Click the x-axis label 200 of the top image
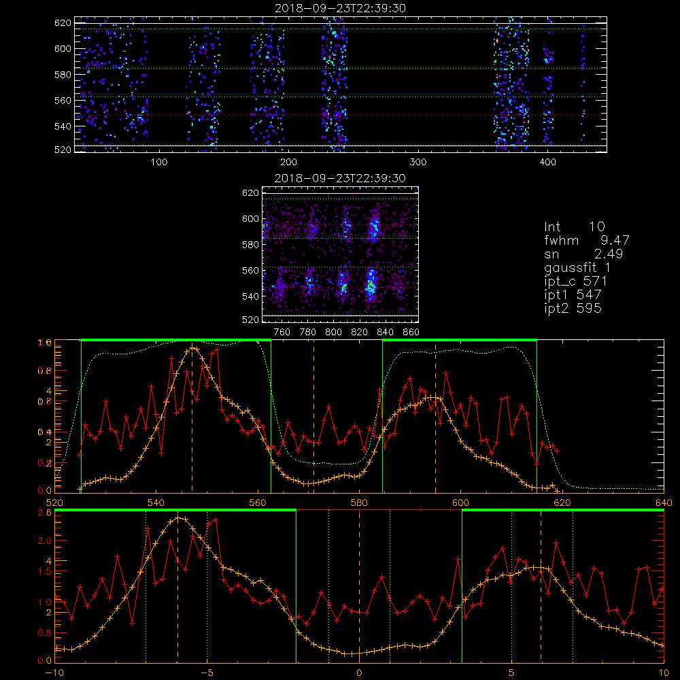The height and width of the screenshot is (680, 680). (288, 163)
